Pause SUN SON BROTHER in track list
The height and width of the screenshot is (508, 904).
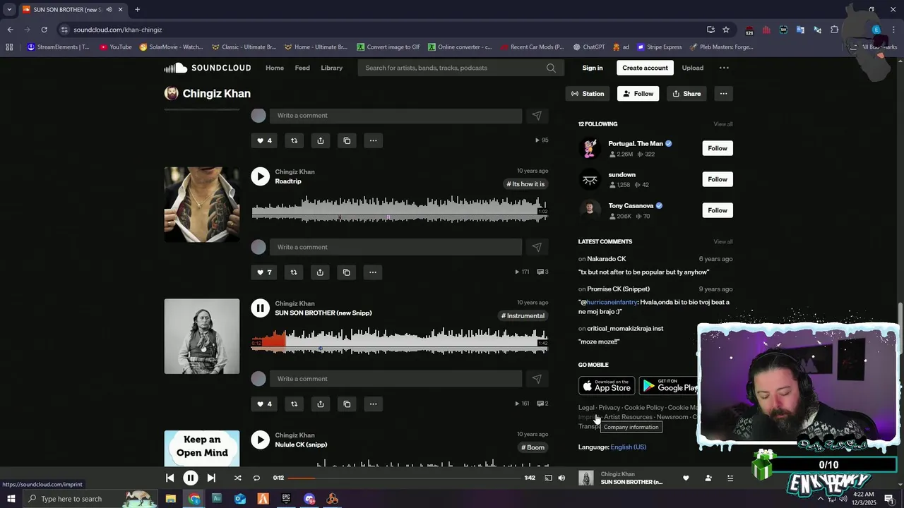tap(261, 308)
